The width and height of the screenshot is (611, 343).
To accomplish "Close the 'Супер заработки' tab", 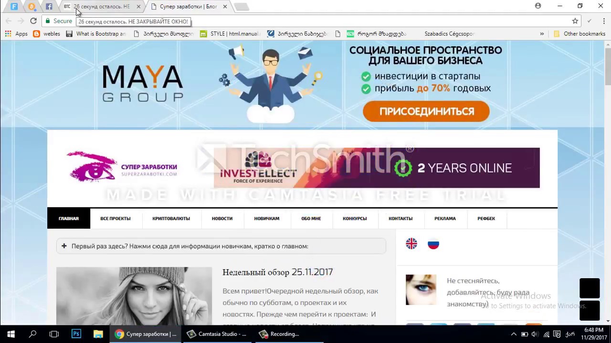I will pos(225,7).
